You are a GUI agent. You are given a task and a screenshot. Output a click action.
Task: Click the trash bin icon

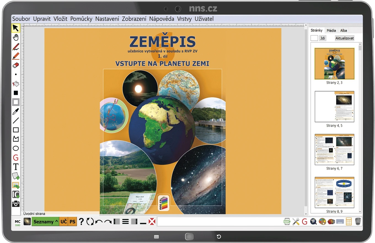click(358, 222)
